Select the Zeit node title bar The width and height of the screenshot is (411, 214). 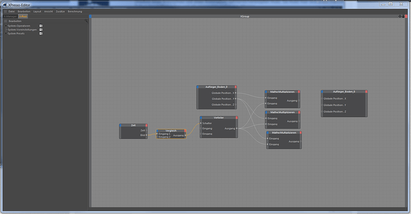(133, 125)
